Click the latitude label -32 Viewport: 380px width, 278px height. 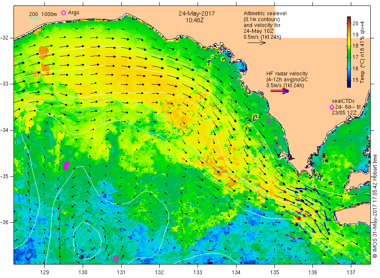[x=5, y=38]
